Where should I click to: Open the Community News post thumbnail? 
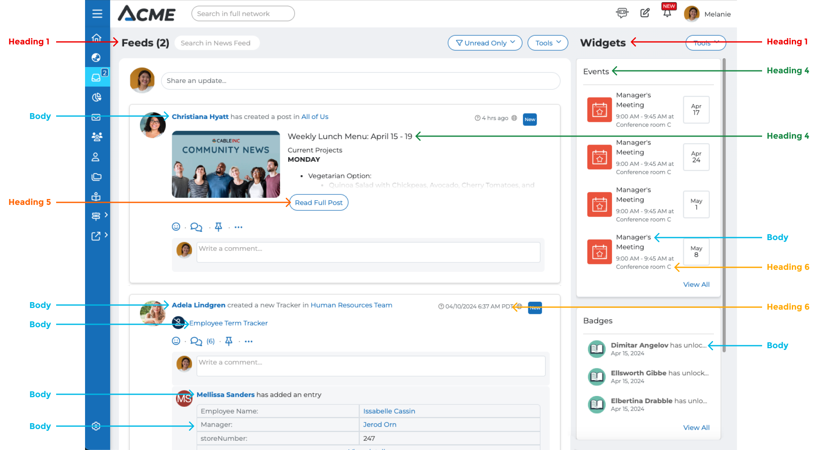click(226, 164)
